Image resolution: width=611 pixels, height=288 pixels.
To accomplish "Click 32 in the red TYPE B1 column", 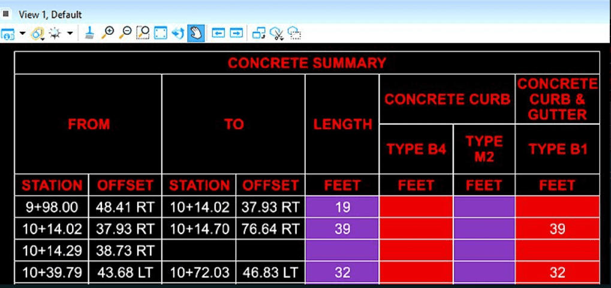I will (557, 272).
